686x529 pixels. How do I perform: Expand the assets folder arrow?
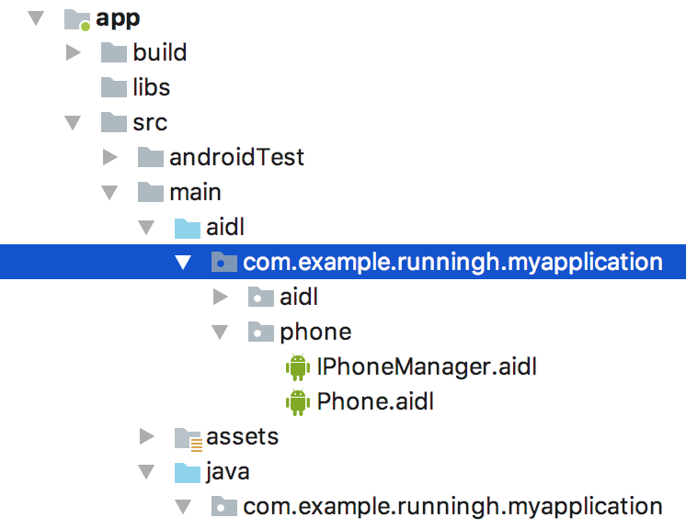(146, 437)
